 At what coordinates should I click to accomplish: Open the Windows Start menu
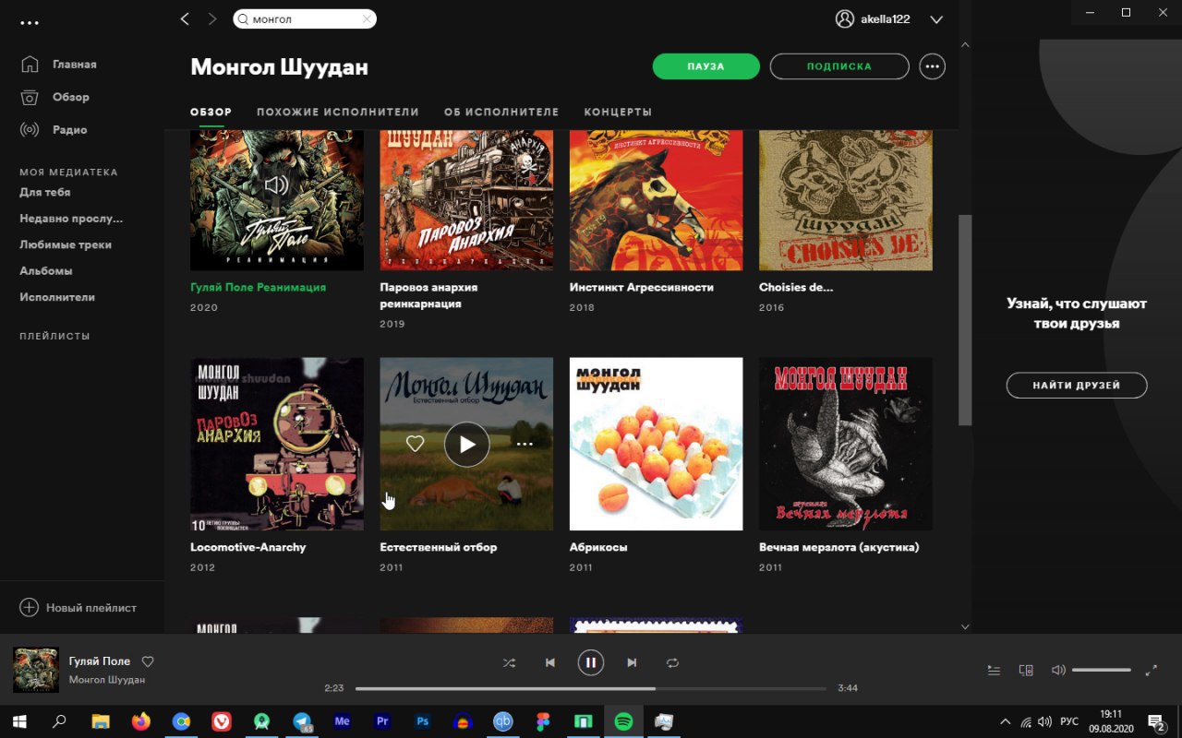18,721
